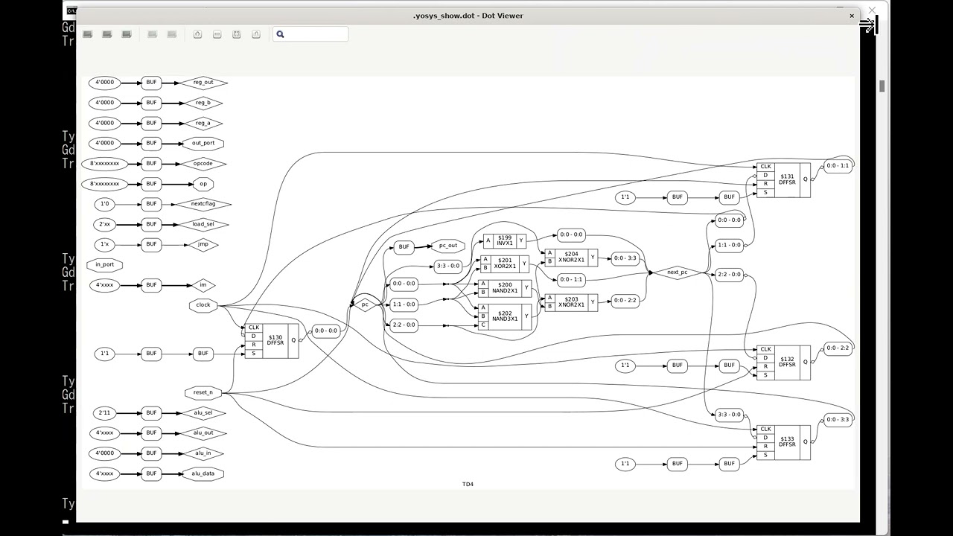The height and width of the screenshot is (536, 953).
Task: Select the 2:2 - 0:0 node near pc
Action: (404, 325)
